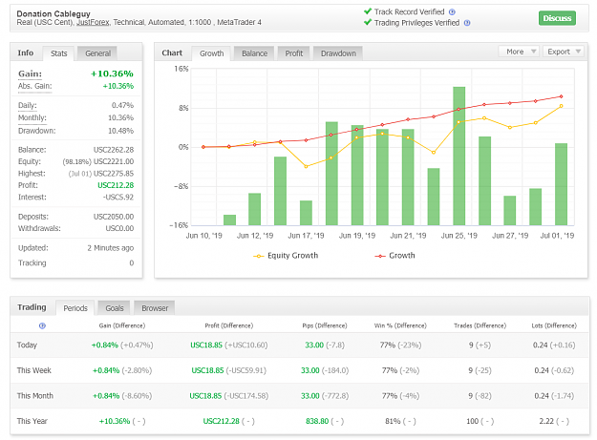Select the This Month row label
This screenshot has width=597, height=440.
[x=35, y=396]
